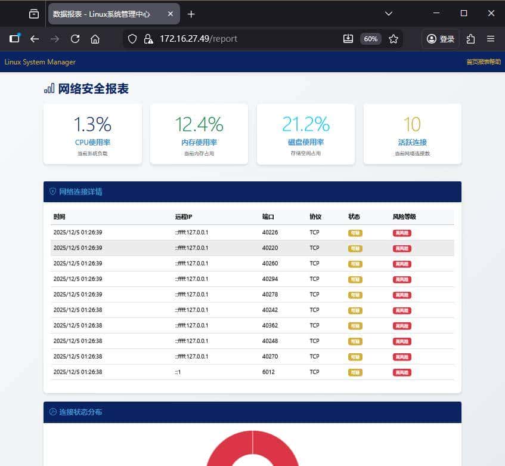Viewport: 505px width, 466px height.
Task: Open the Downloads icon in browser toolbar
Action: coord(348,38)
